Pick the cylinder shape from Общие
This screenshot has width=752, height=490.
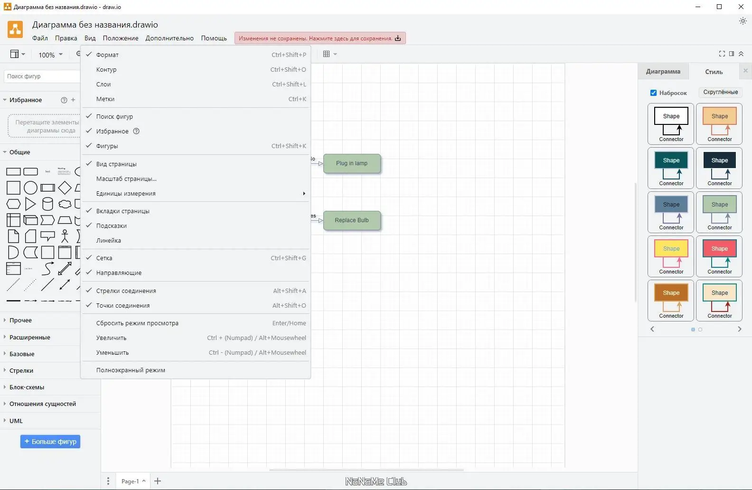(47, 204)
